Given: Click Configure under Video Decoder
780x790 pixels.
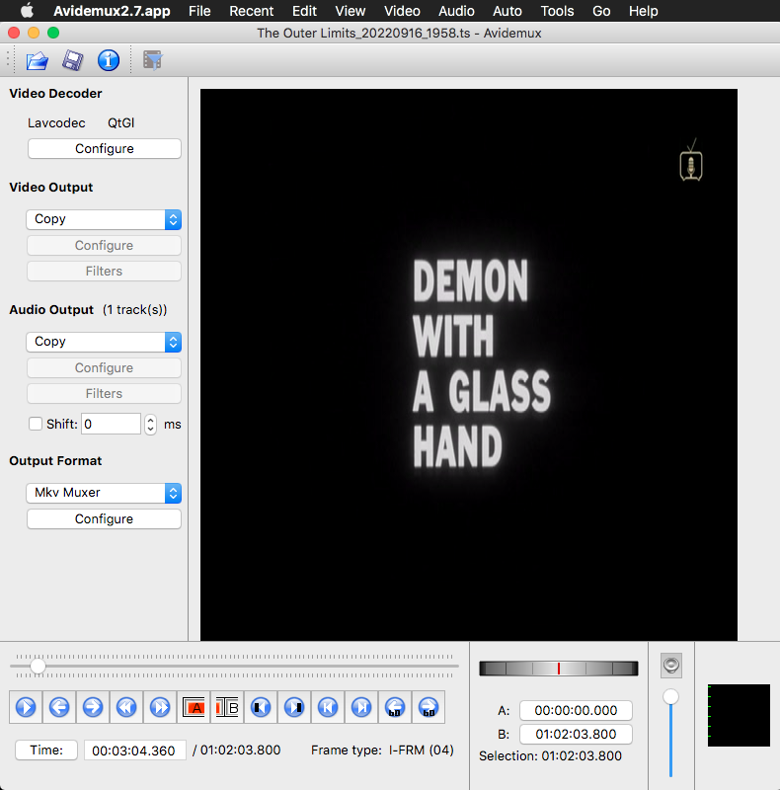Looking at the screenshot, I should click(x=104, y=149).
